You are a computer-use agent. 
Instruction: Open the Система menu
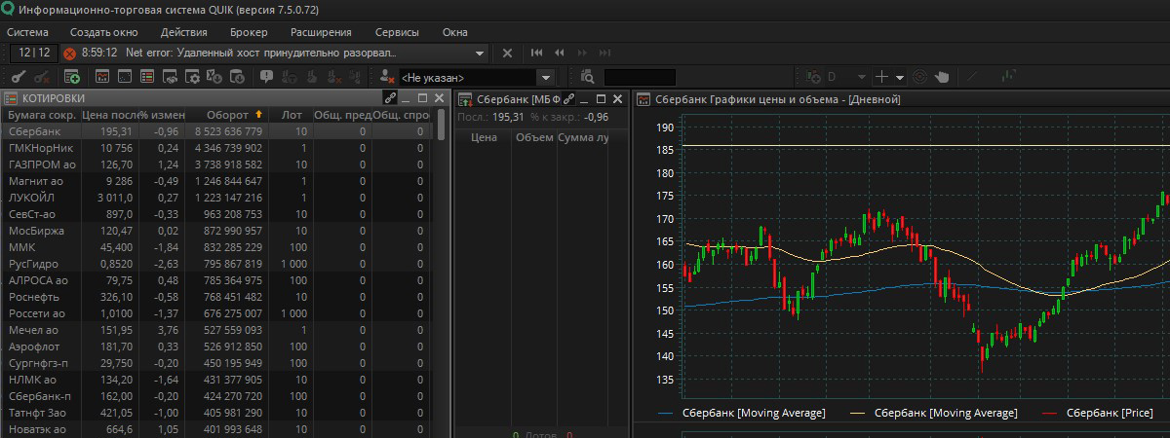point(27,32)
